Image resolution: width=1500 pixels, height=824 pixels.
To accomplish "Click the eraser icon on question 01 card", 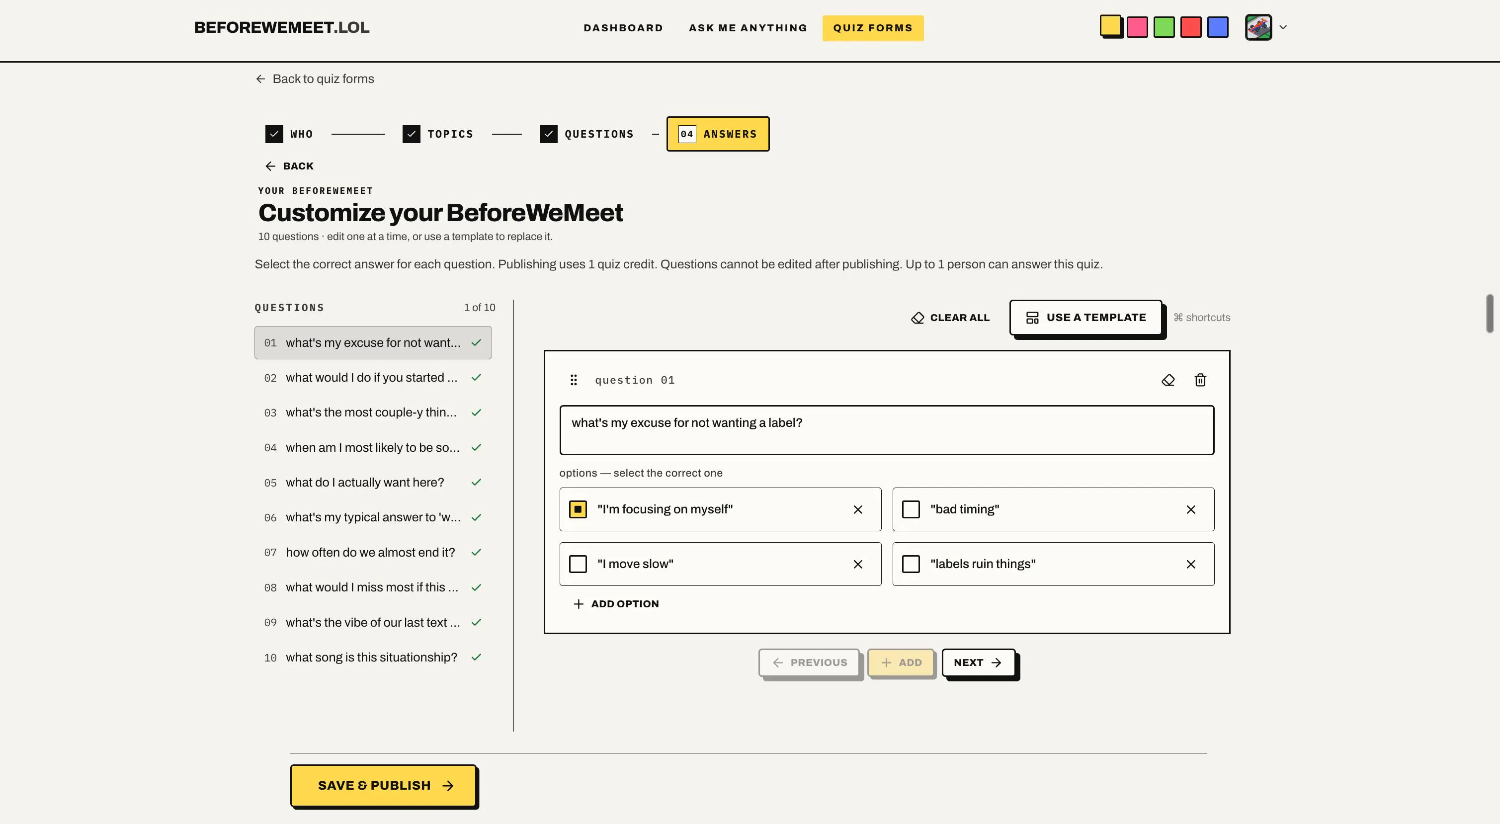I will pos(1167,380).
